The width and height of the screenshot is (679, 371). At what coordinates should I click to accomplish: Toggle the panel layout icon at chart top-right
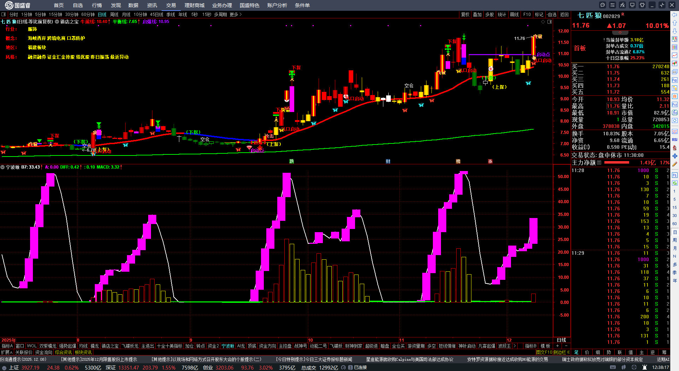(550, 22)
